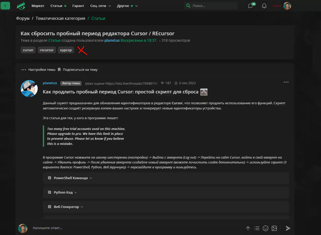Click the lybex username in header
The image size is (321, 235).
277,6
